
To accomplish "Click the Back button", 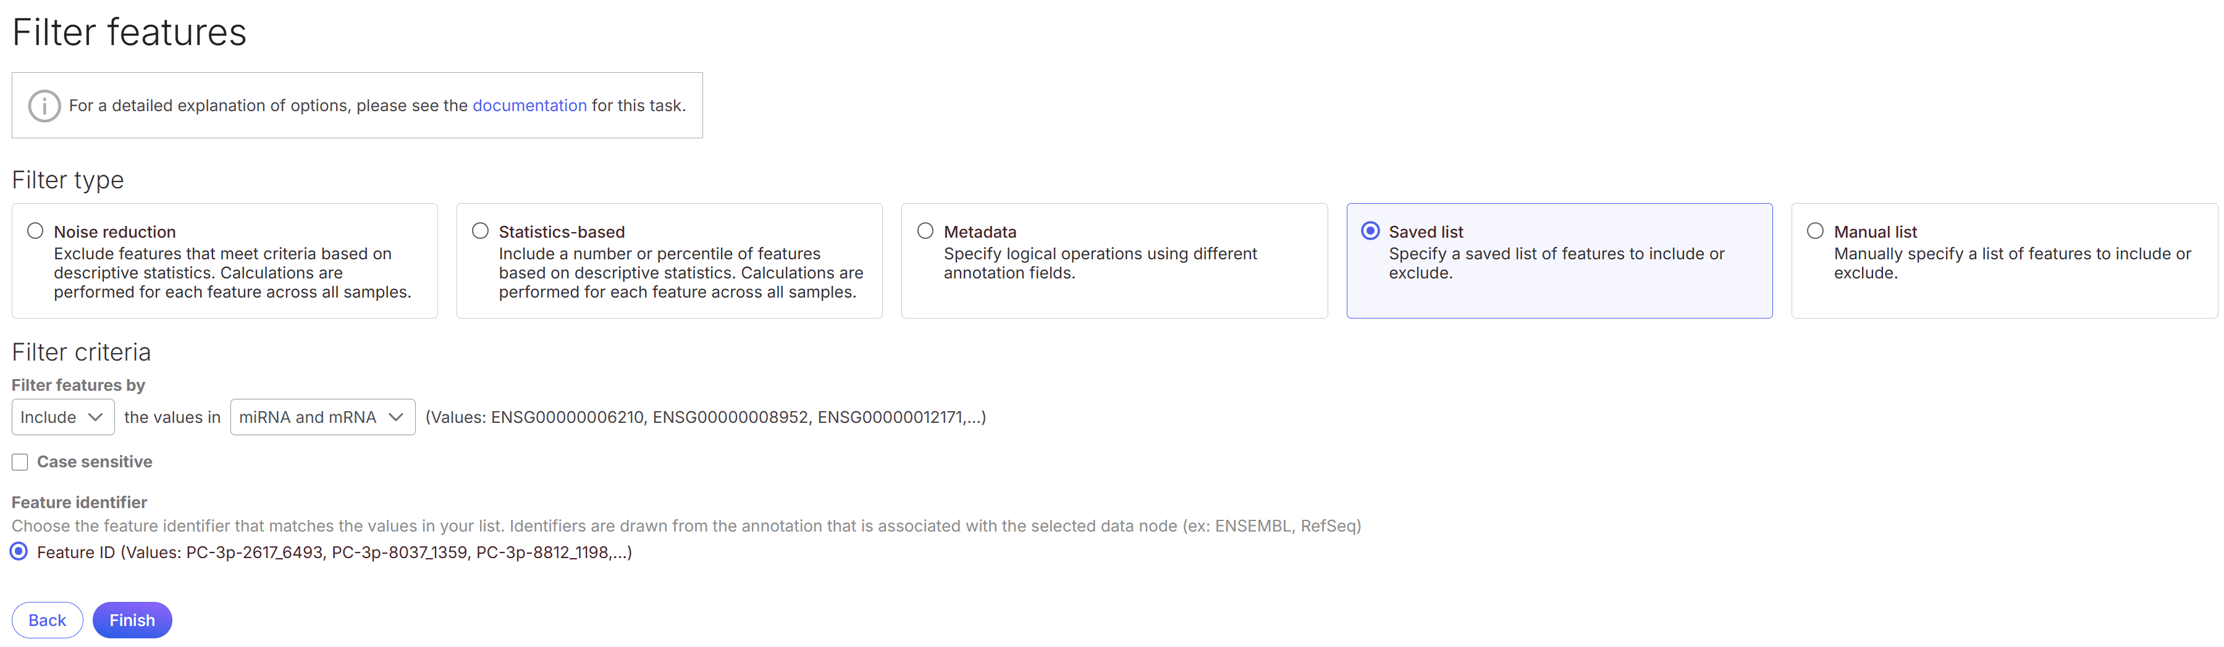I will [x=48, y=620].
